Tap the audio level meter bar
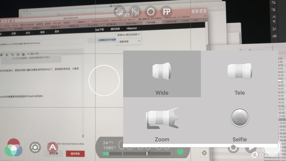286x161 pixels. [x=136, y=154]
